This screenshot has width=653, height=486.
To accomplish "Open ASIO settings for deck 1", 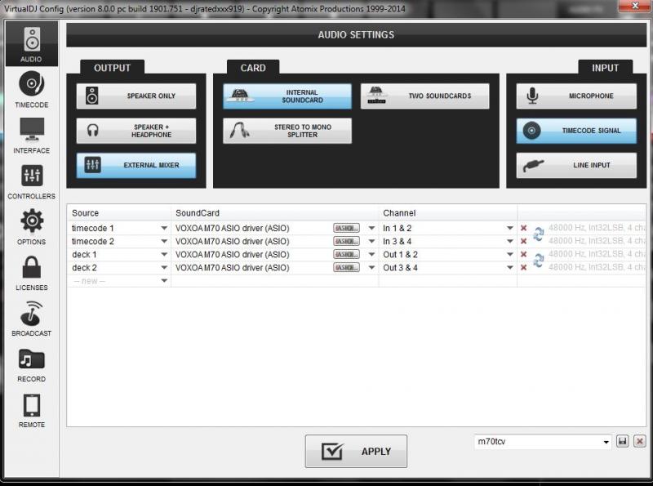I will pyautogui.click(x=346, y=254).
